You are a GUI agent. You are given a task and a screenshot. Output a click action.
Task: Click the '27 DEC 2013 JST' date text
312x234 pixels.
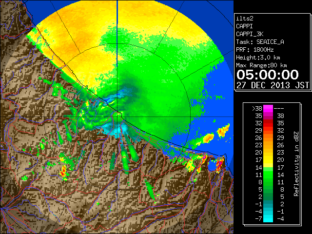[x=273, y=85]
